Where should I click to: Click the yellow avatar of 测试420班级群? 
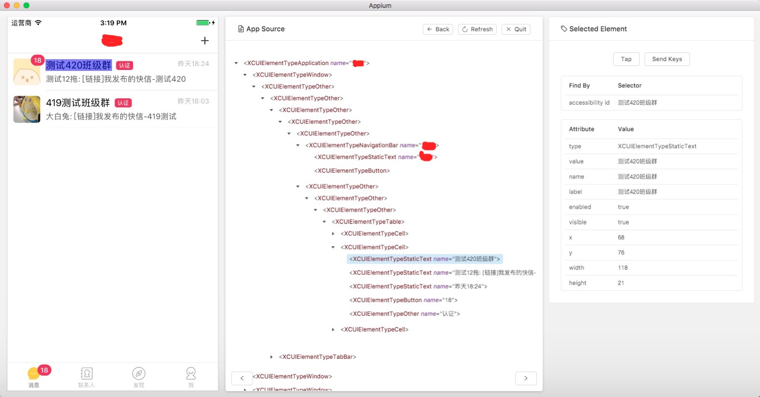(27, 72)
